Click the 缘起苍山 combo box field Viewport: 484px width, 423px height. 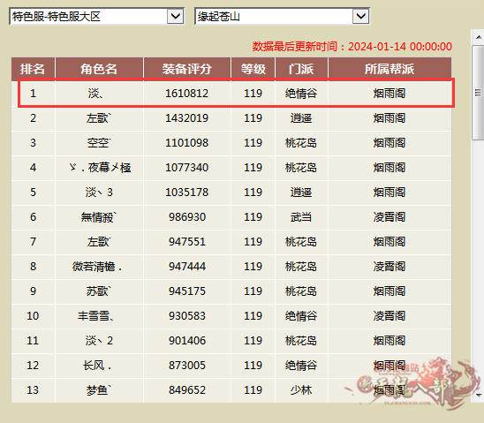(x=282, y=16)
